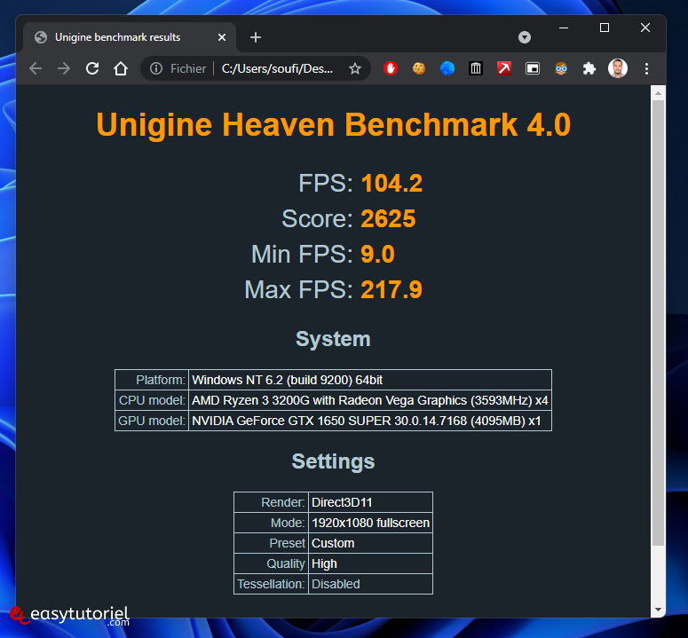Click the glasses face extension icon
The height and width of the screenshot is (638, 688).
(x=561, y=68)
